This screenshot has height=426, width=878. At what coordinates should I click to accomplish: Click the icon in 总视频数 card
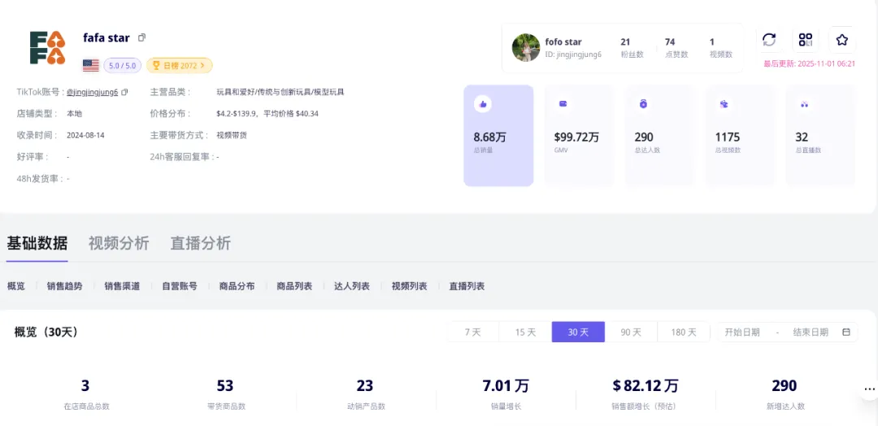tap(724, 103)
